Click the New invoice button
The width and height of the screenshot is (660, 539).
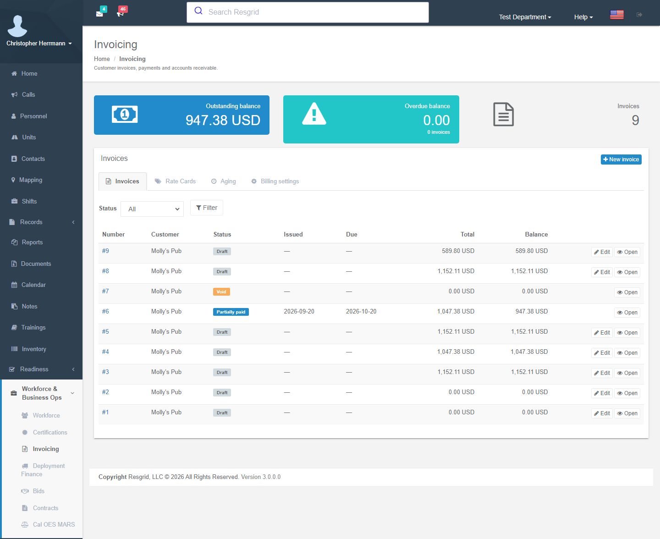pos(621,159)
